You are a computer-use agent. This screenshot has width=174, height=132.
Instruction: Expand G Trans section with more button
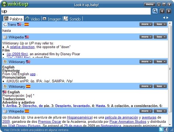pos(146,24)
